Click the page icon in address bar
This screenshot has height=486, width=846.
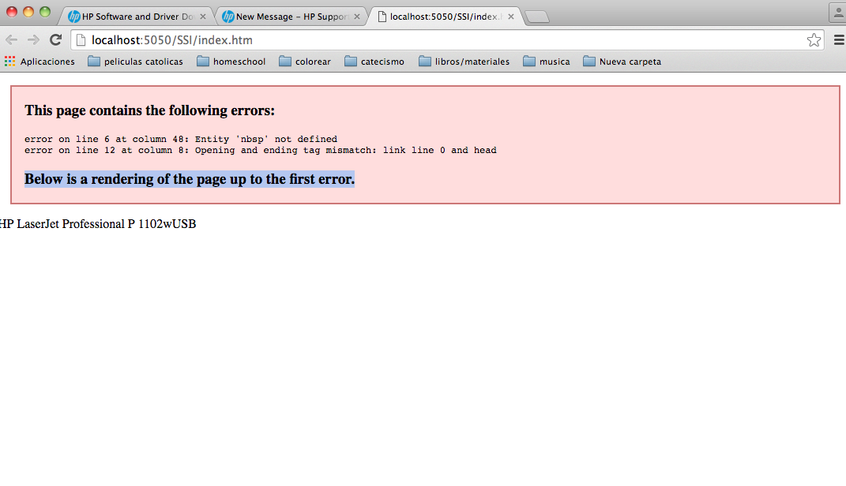81,40
